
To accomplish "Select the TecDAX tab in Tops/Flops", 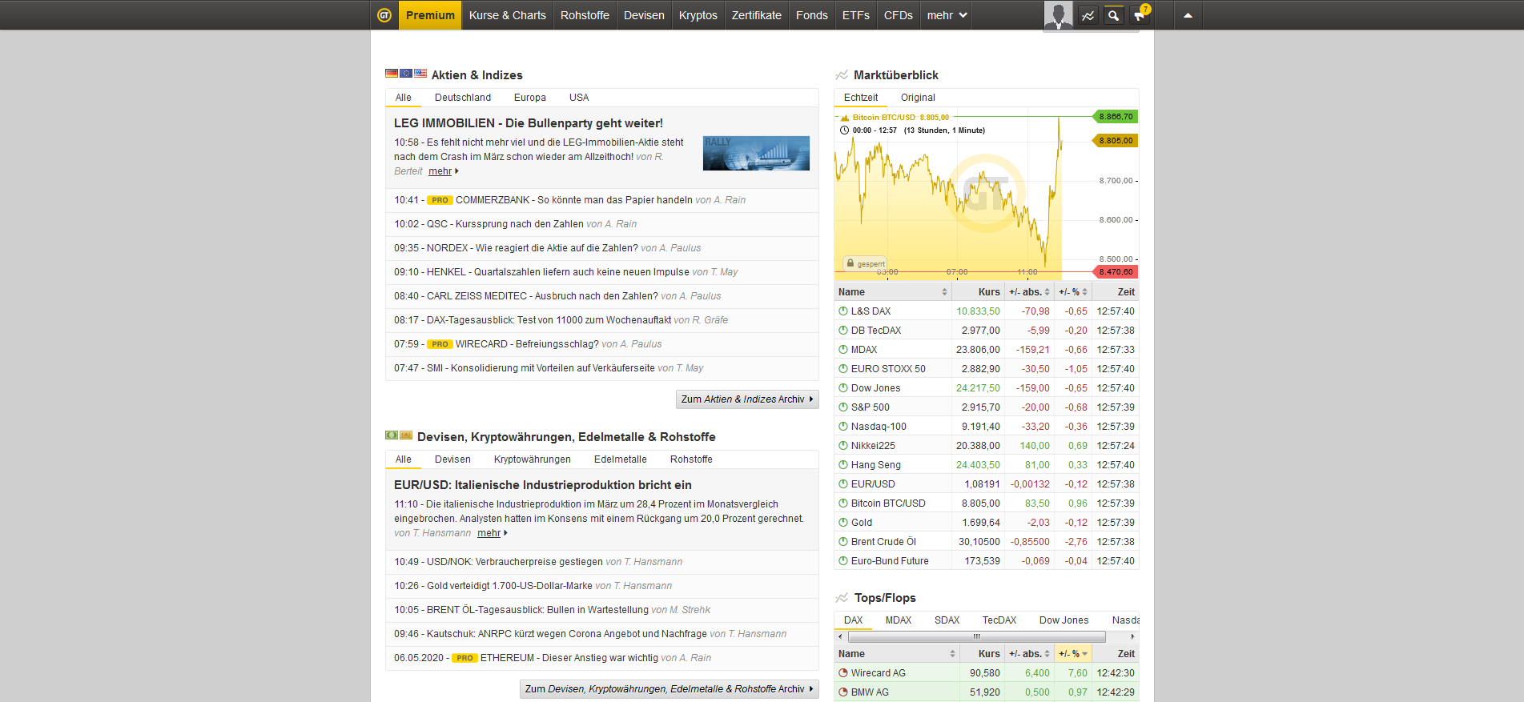I will point(999,620).
